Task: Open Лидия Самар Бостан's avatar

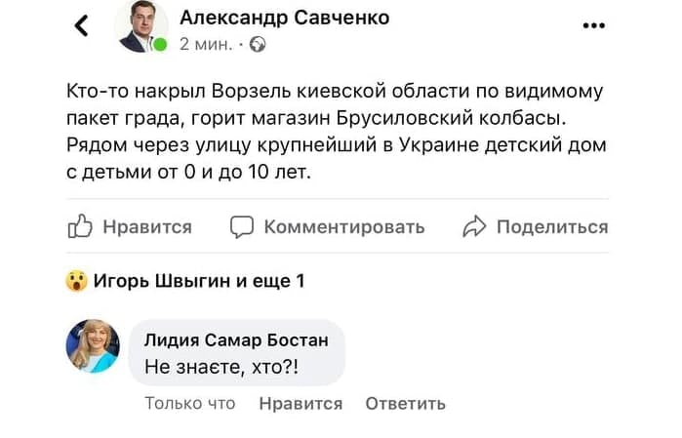Action: (x=93, y=346)
